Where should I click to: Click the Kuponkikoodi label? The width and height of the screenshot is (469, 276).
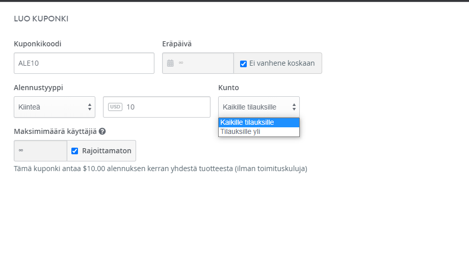[38, 44]
